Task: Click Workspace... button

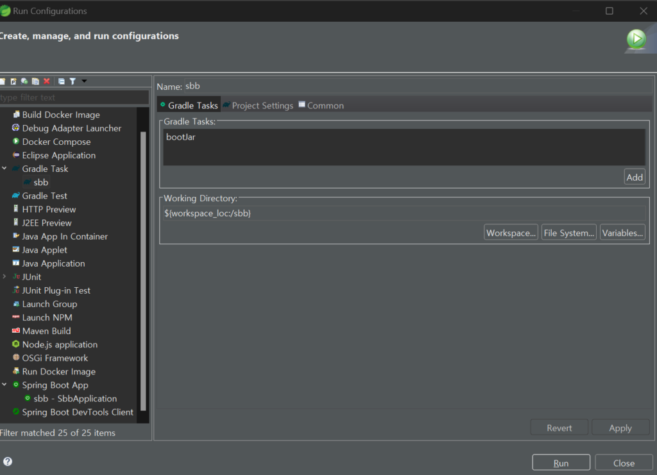Action: click(x=511, y=233)
